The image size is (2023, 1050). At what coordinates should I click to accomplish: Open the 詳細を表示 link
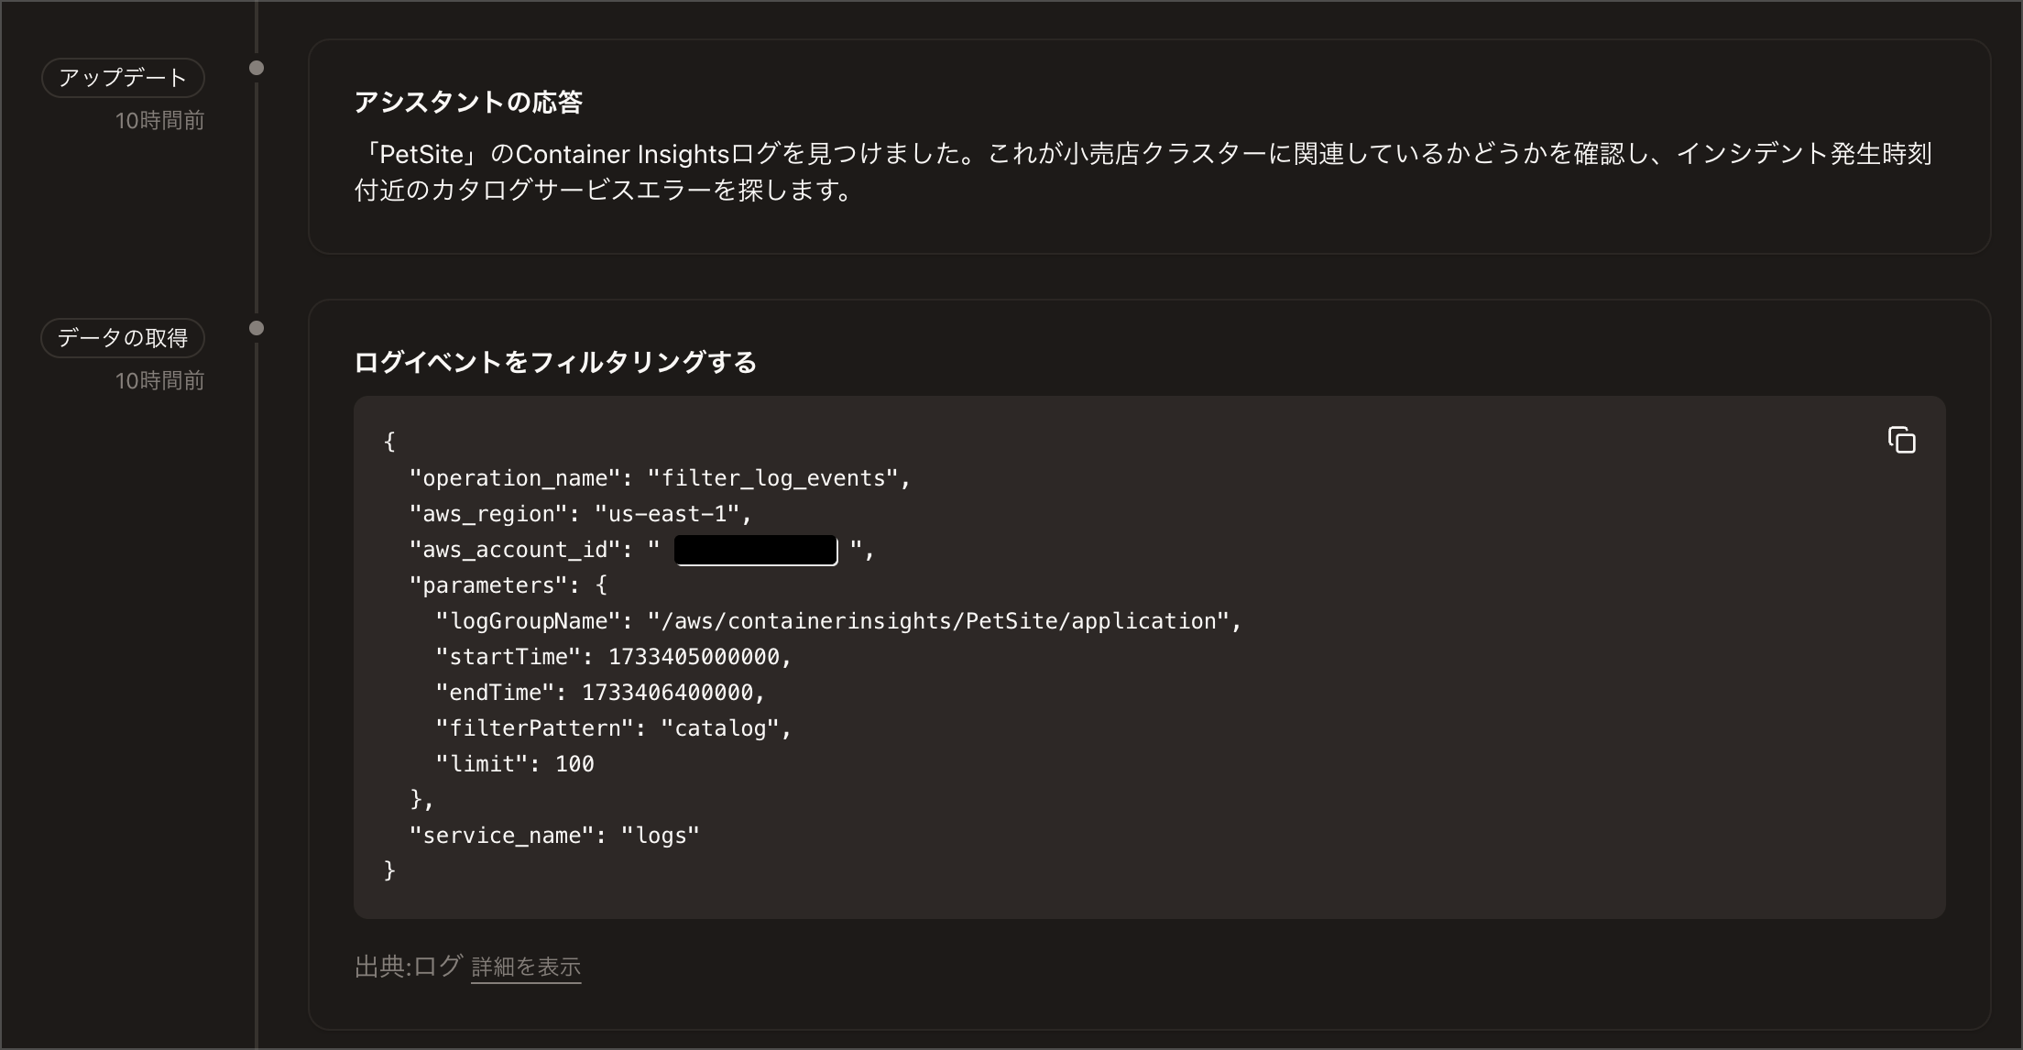(x=525, y=967)
